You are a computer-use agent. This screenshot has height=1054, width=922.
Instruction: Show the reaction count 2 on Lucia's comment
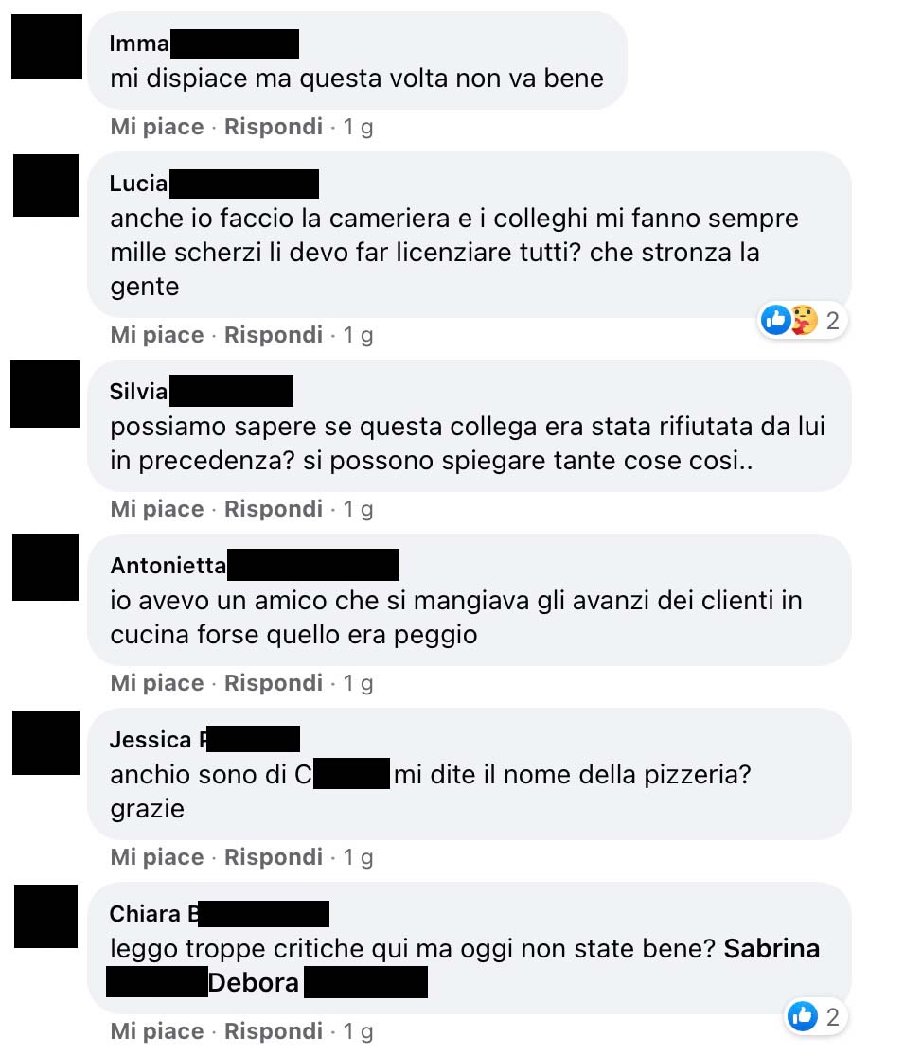click(833, 321)
